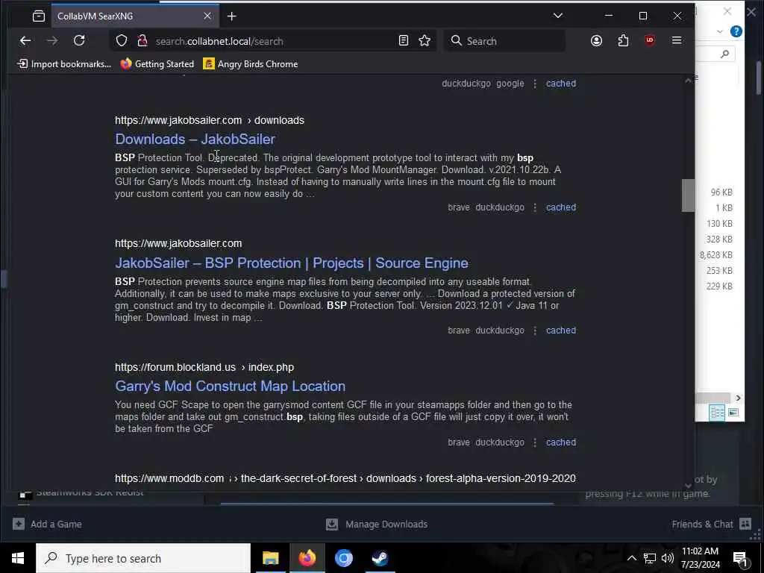Image resolution: width=764 pixels, height=573 pixels.
Task: Click the download icon beside Manage Downloads
Action: (x=332, y=525)
